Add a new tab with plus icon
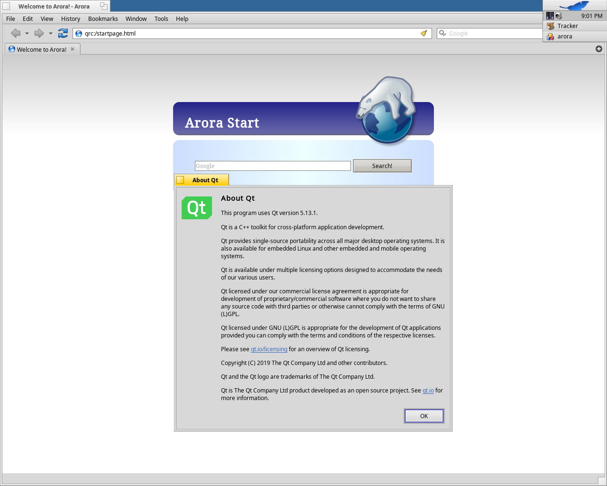Screen dimensions: 607x486 click(598, 49)
